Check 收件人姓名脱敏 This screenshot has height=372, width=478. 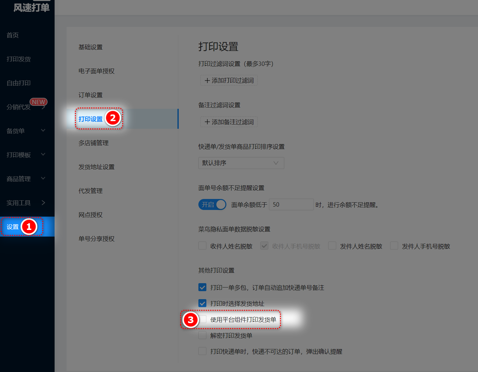[202, 246]
